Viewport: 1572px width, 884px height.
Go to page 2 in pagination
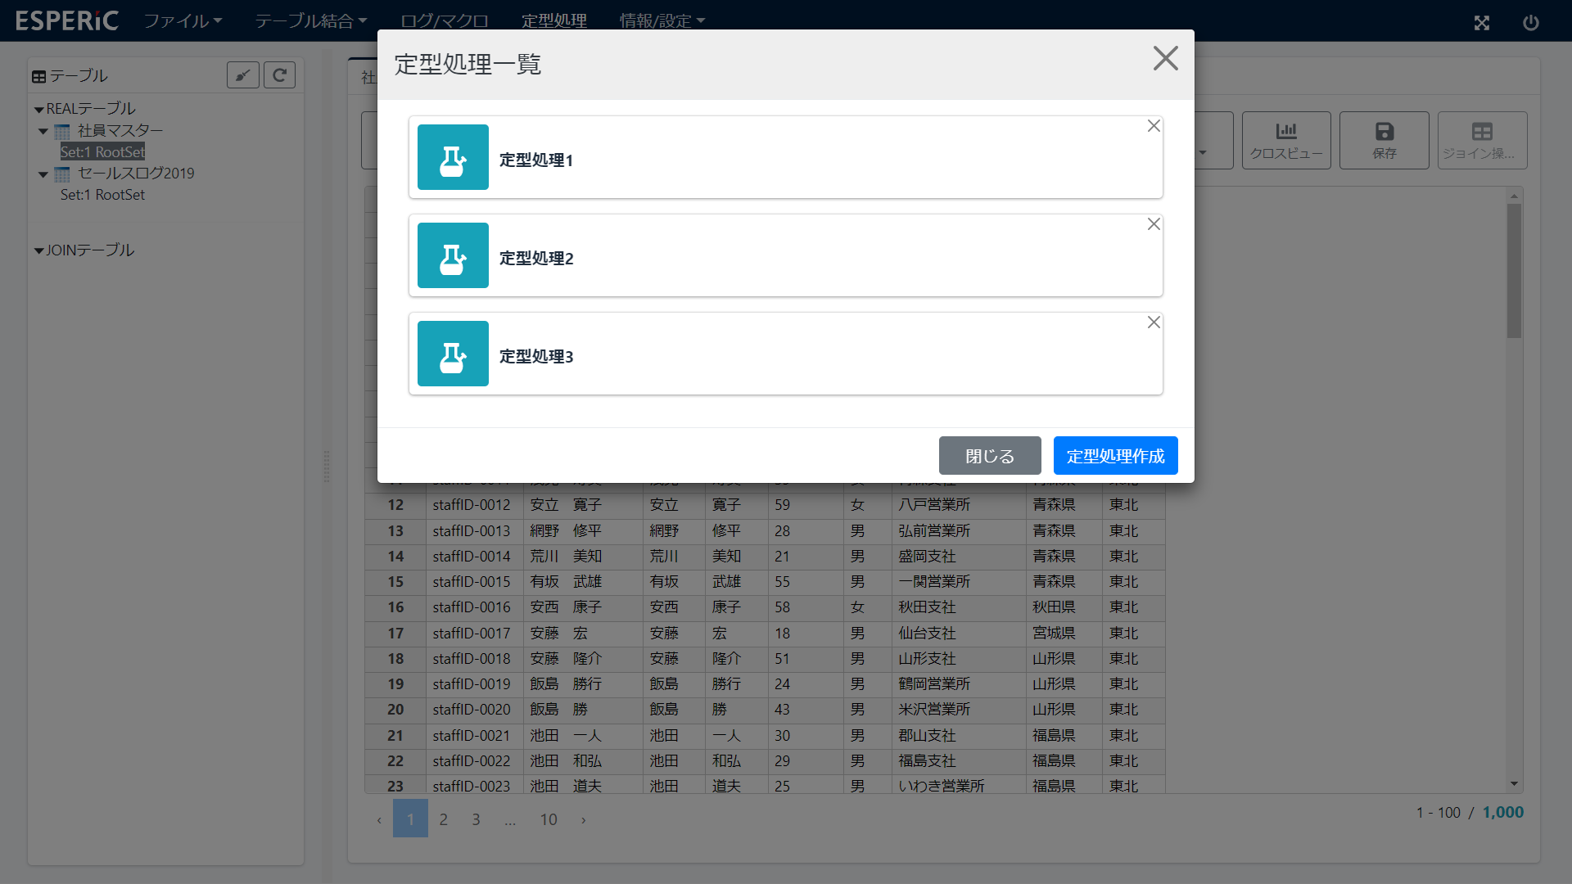pos(443,819)
